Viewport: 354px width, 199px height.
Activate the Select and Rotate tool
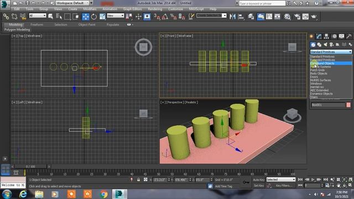click(x=94, y=17)
